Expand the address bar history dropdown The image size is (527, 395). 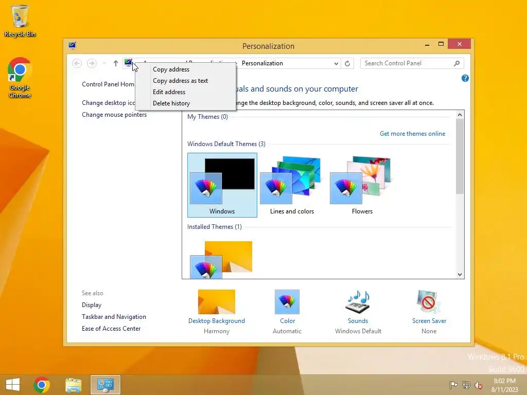point(336,63)
